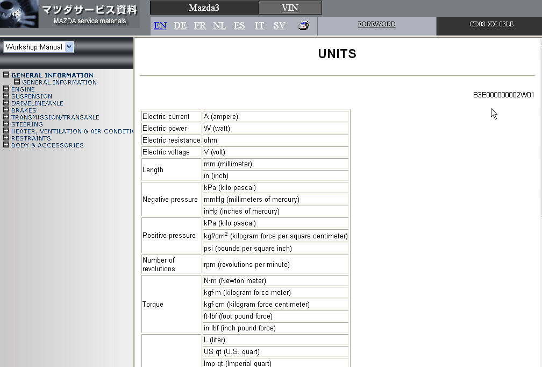Collapse the top GENERAL INFORMATION node

[x=6, y=75]
